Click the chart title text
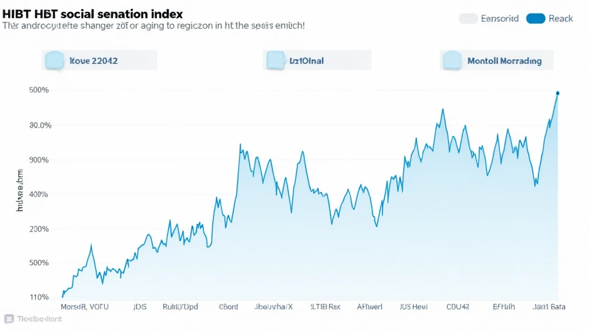The width and height of the screenshot is (589, 331). [x=93, y=13]
